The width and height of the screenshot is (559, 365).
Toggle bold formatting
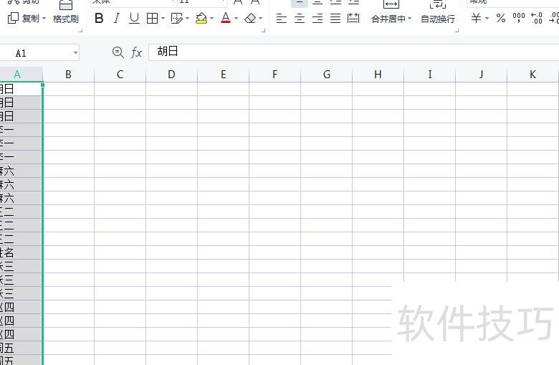tap(99, 18)
